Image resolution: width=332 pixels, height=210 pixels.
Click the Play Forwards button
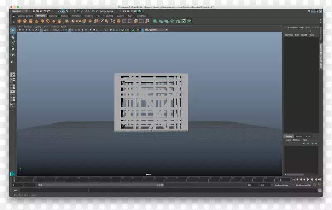click(308, 179)
